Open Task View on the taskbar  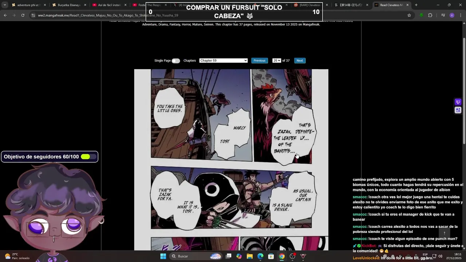click(x=228, y=256)
